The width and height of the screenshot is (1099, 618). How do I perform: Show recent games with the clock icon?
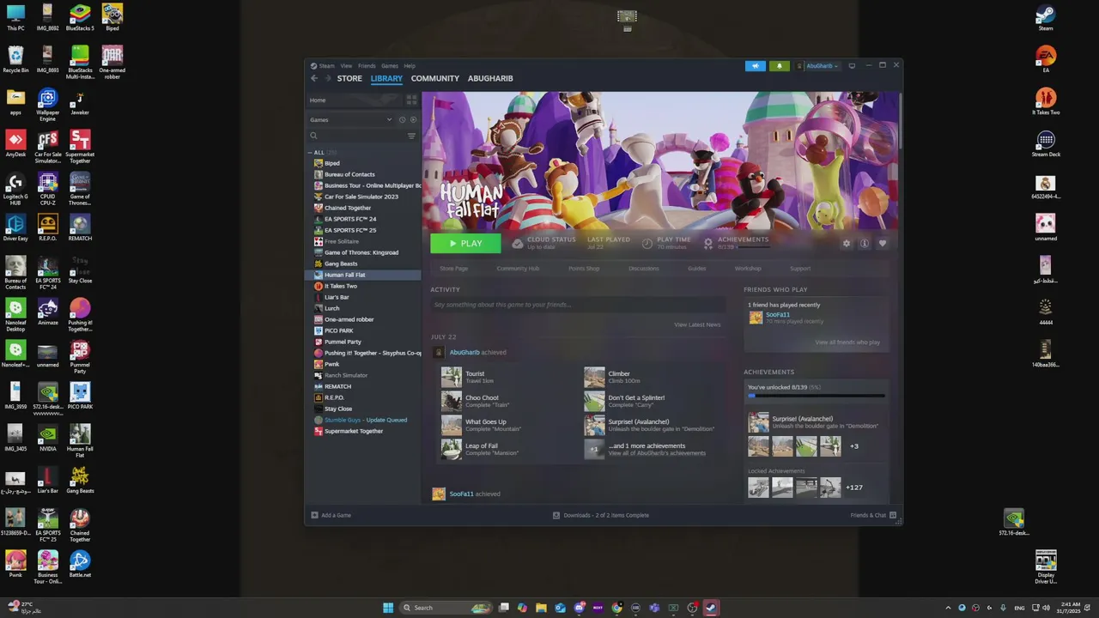click(x=402, y=120)
